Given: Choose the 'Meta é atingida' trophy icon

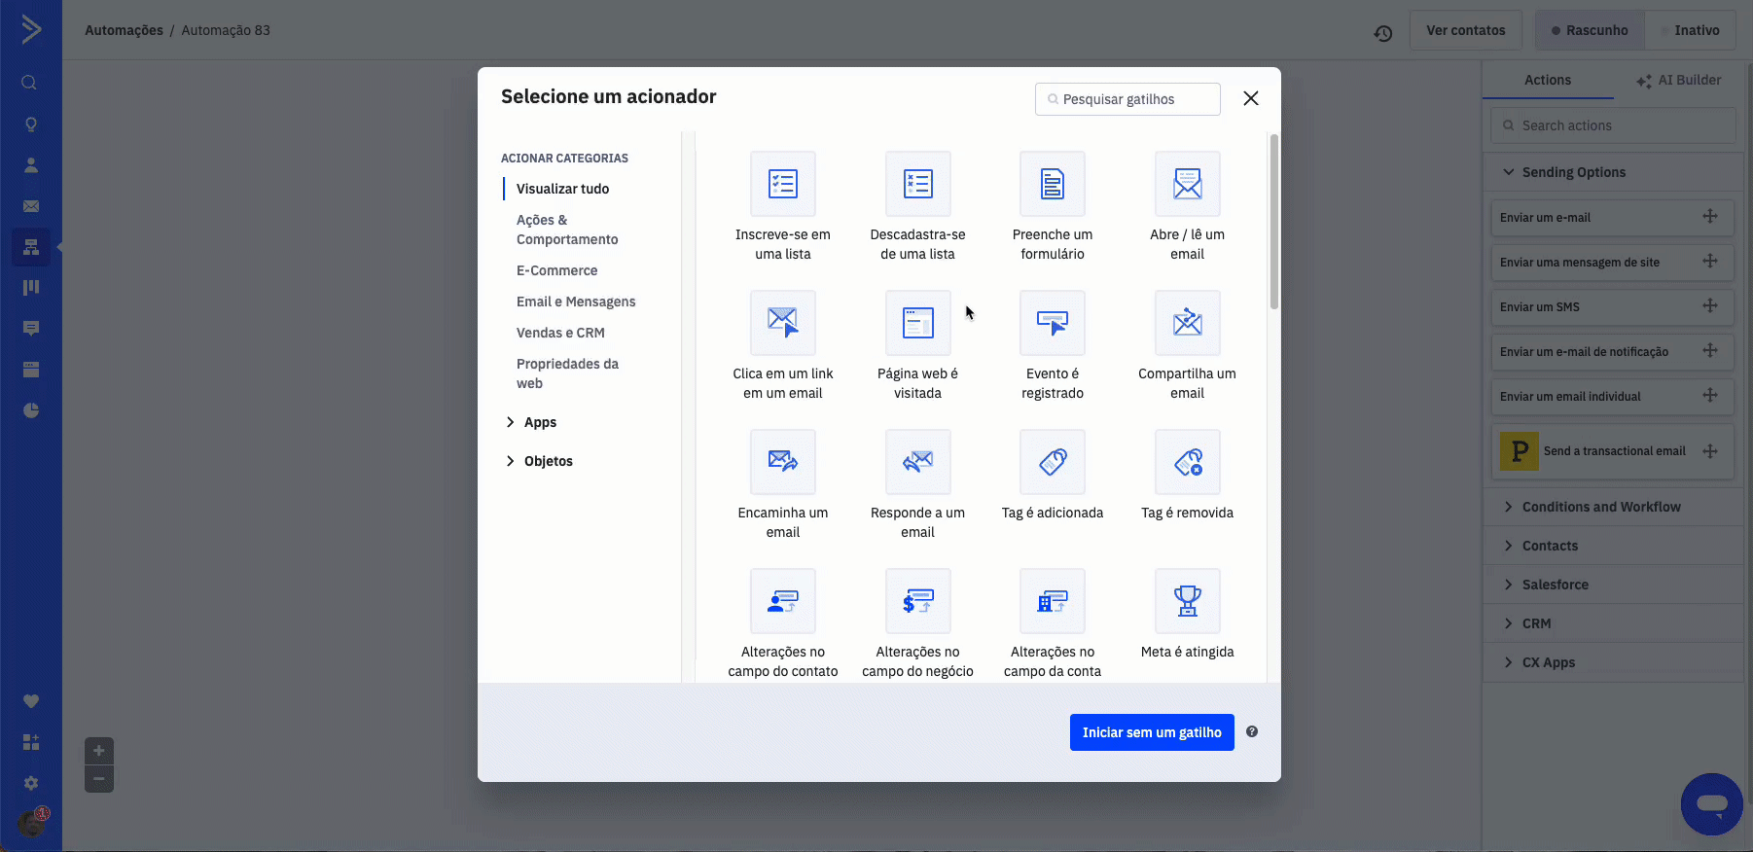Looking at the screenshot, I should pyautogui.click(x=1187, y=601).
